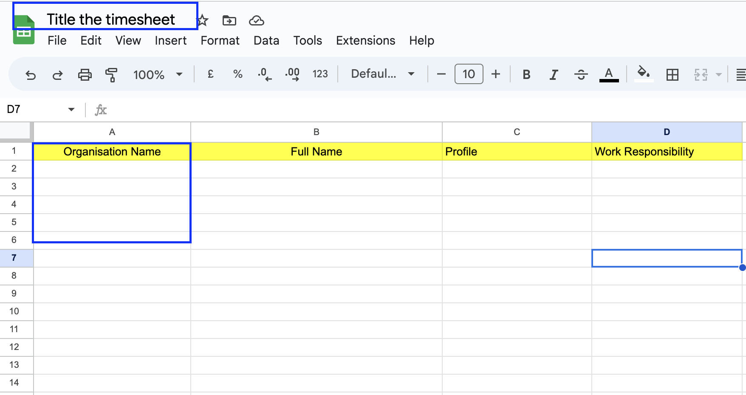Select row 1 header
The image size is (746, 395).
pyautogui.click(x=17, y=151)
